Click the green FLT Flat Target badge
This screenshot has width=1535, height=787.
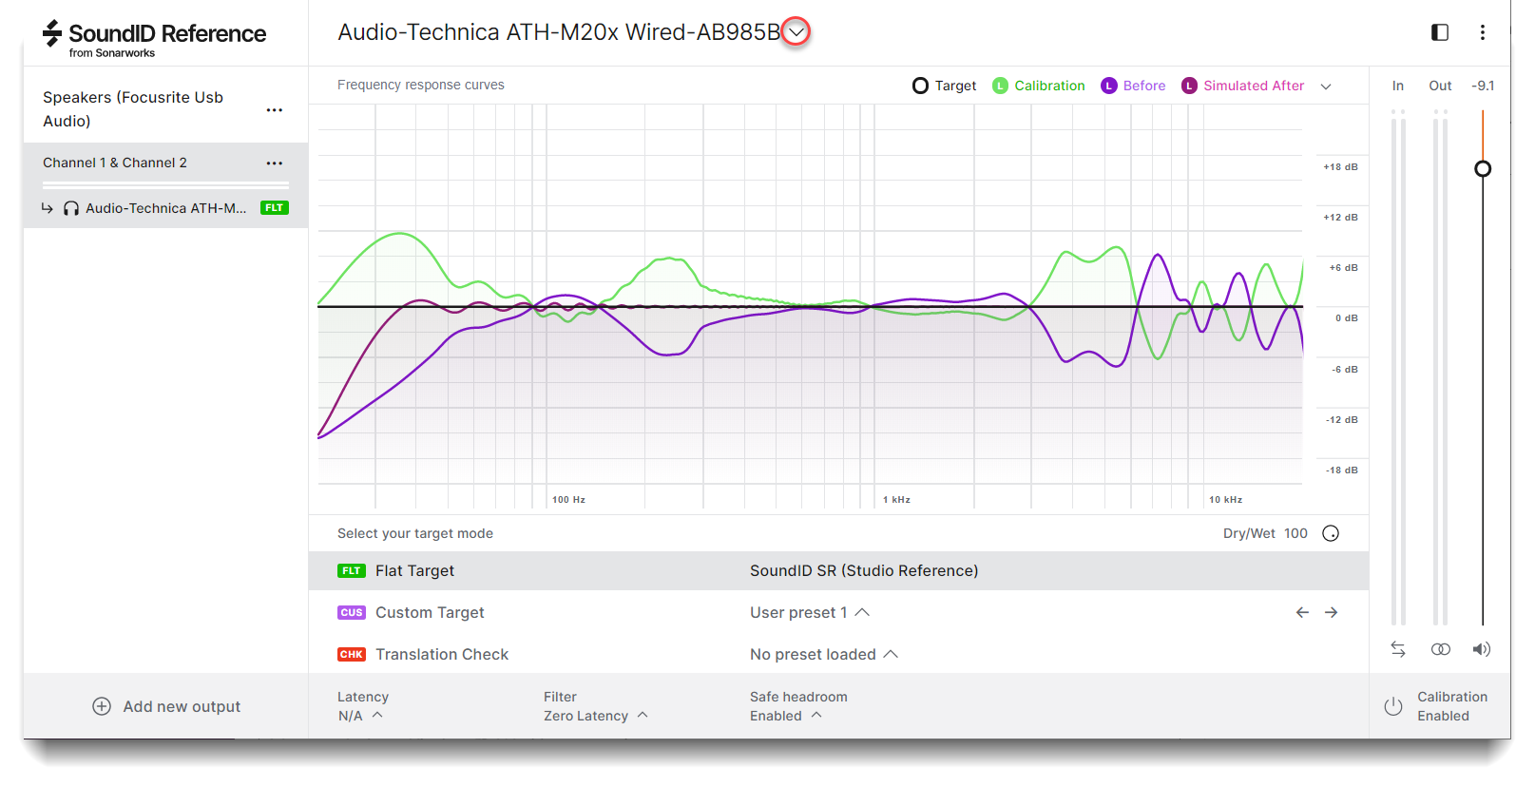tap(352, 571)
